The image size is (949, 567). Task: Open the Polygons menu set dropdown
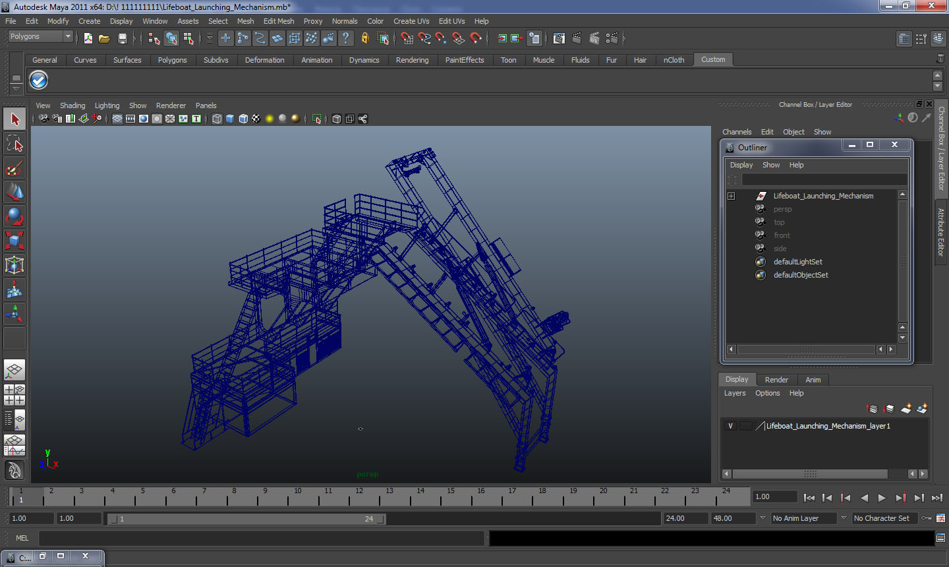[x=40, y=37]
